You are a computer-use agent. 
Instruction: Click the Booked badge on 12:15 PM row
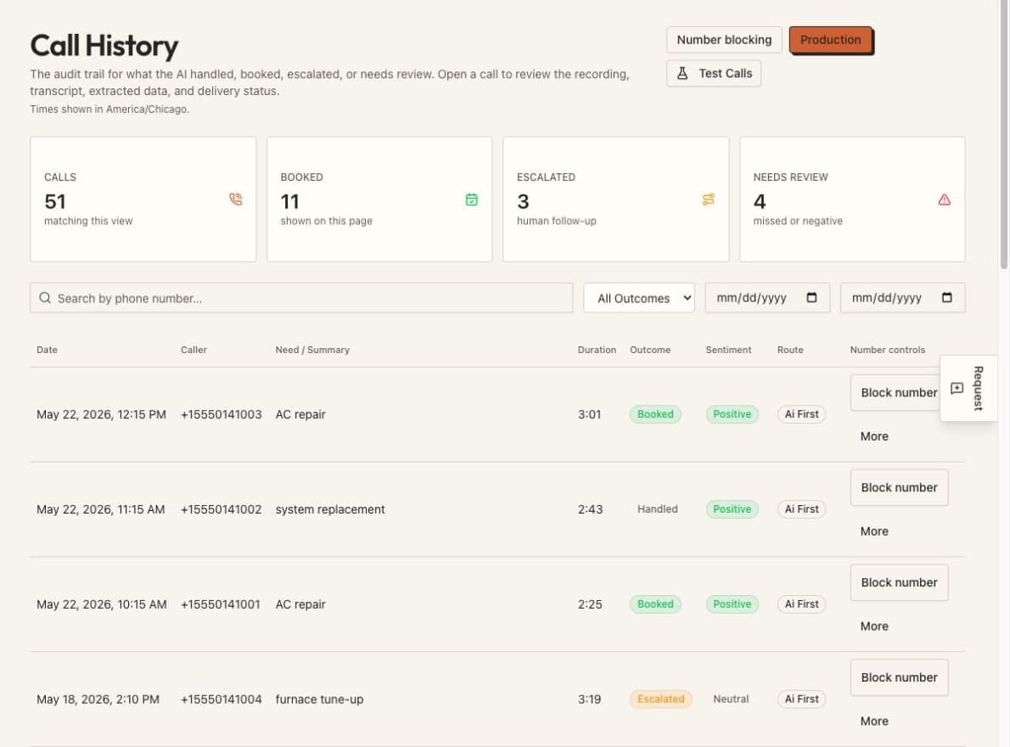click(655, 414)
